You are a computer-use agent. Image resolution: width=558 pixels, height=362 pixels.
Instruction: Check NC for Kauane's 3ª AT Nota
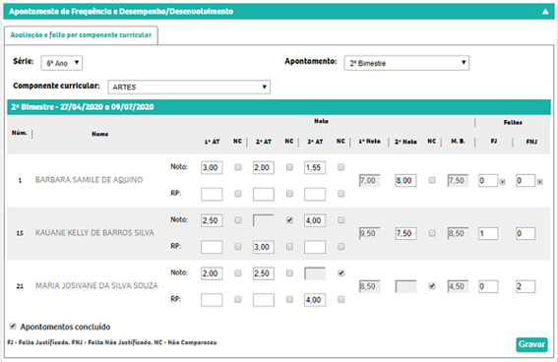click(341, 219)
